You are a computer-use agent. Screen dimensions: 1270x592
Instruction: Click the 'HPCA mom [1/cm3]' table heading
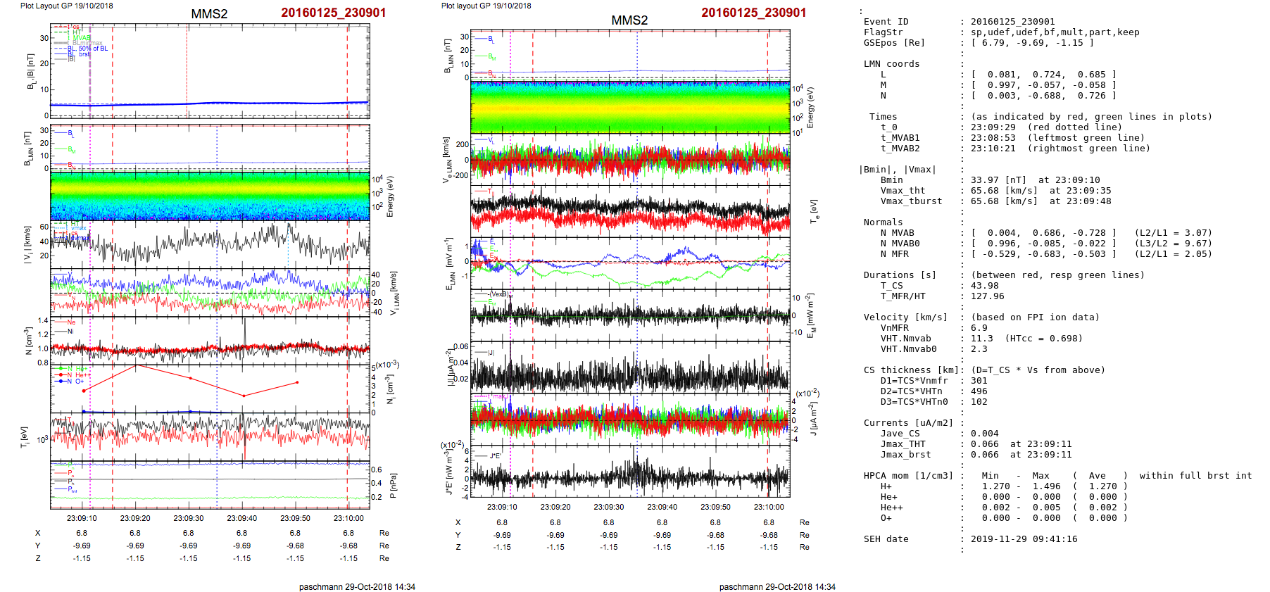pos(908,476)
